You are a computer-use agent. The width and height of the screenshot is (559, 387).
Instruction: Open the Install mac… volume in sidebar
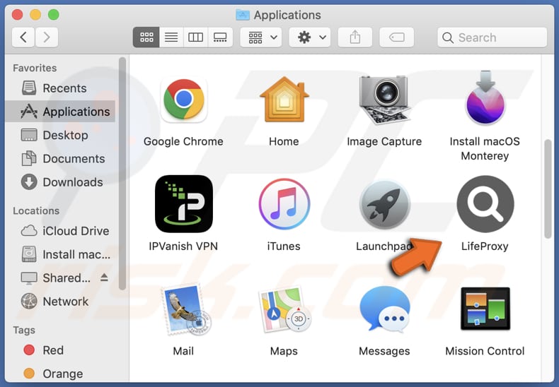pos(60,254)
